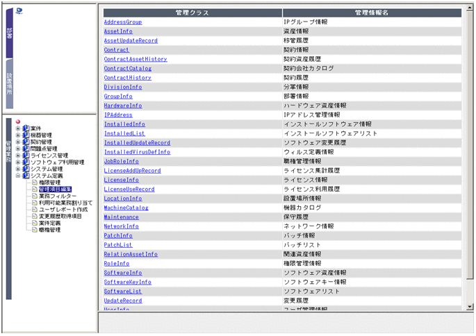This screenshot has height=336, width=476.
Task: Click the red root node icon in the tree
Action: pos(18,121)
